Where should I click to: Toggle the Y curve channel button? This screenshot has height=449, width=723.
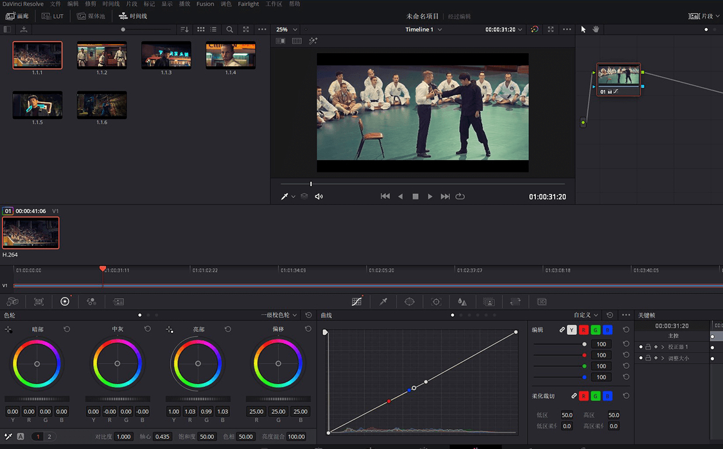click(x=571, y=330)
